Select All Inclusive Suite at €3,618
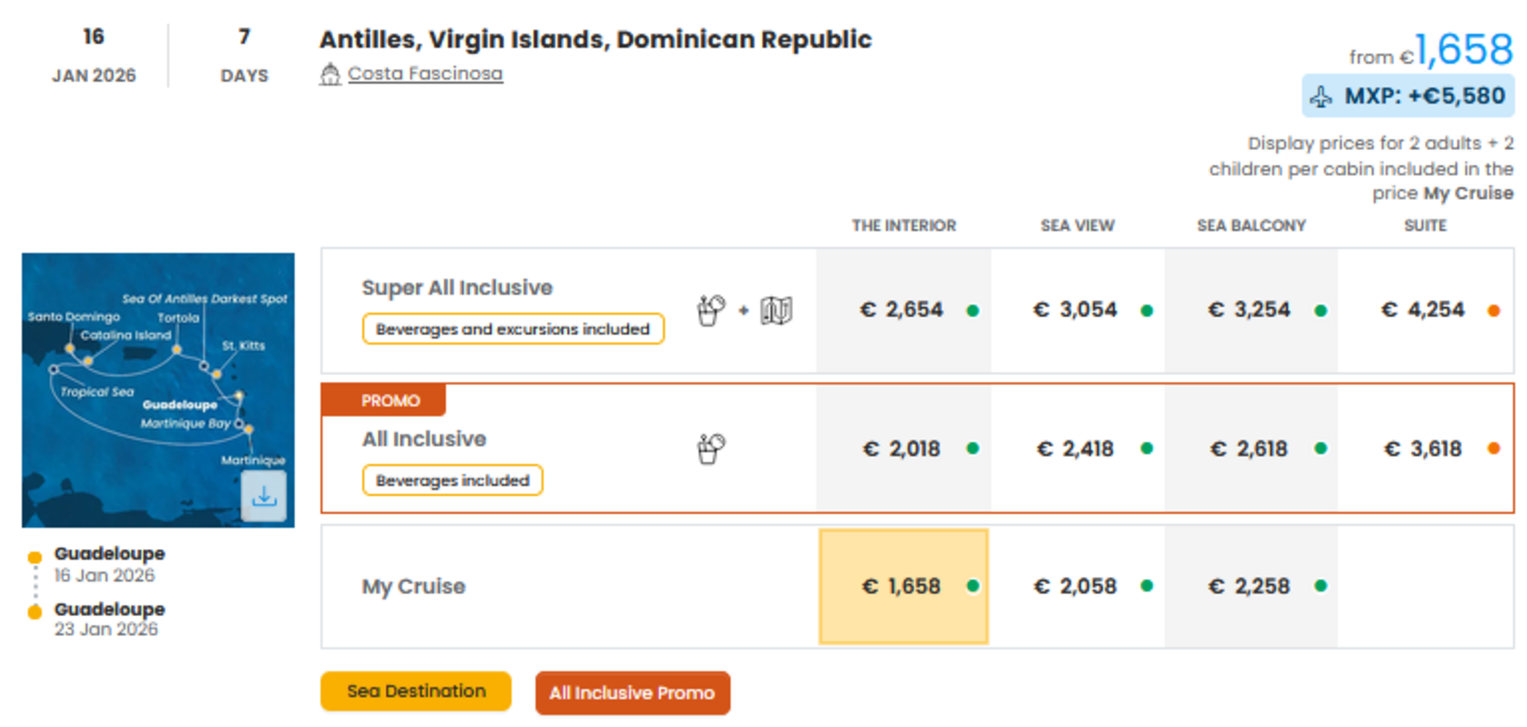This screenshot has height=727, width=1527. coord(1423,448)
